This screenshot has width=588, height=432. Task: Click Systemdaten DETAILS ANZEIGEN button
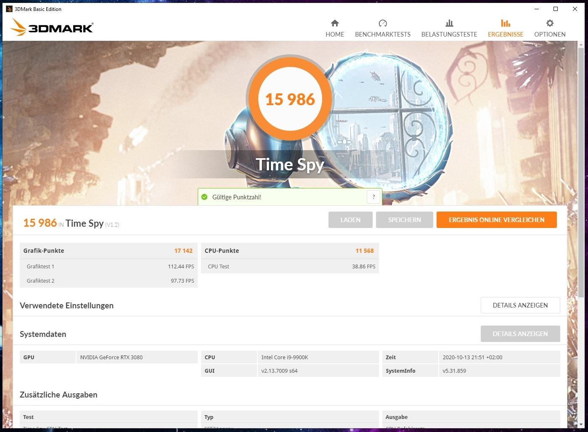520,334
